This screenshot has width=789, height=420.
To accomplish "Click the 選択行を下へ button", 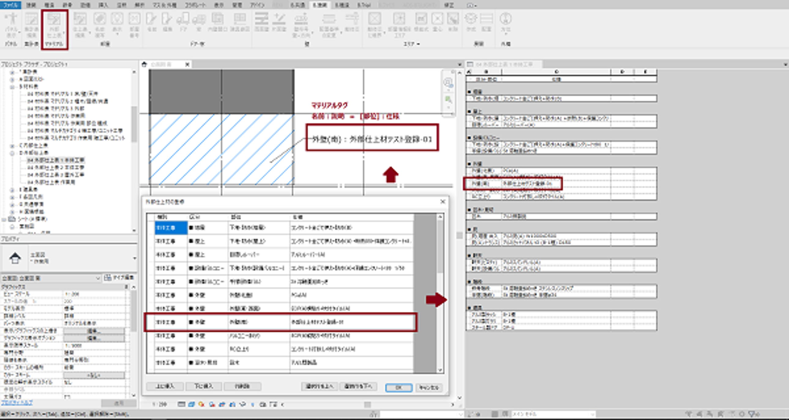I will 358,386.
